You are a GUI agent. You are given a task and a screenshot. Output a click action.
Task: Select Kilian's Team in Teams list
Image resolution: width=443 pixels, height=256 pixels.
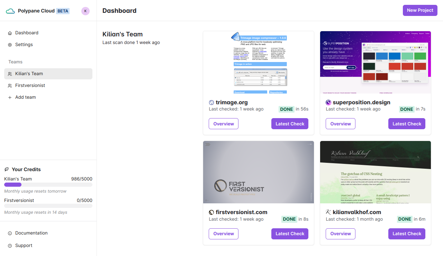(x=48, y=74)
